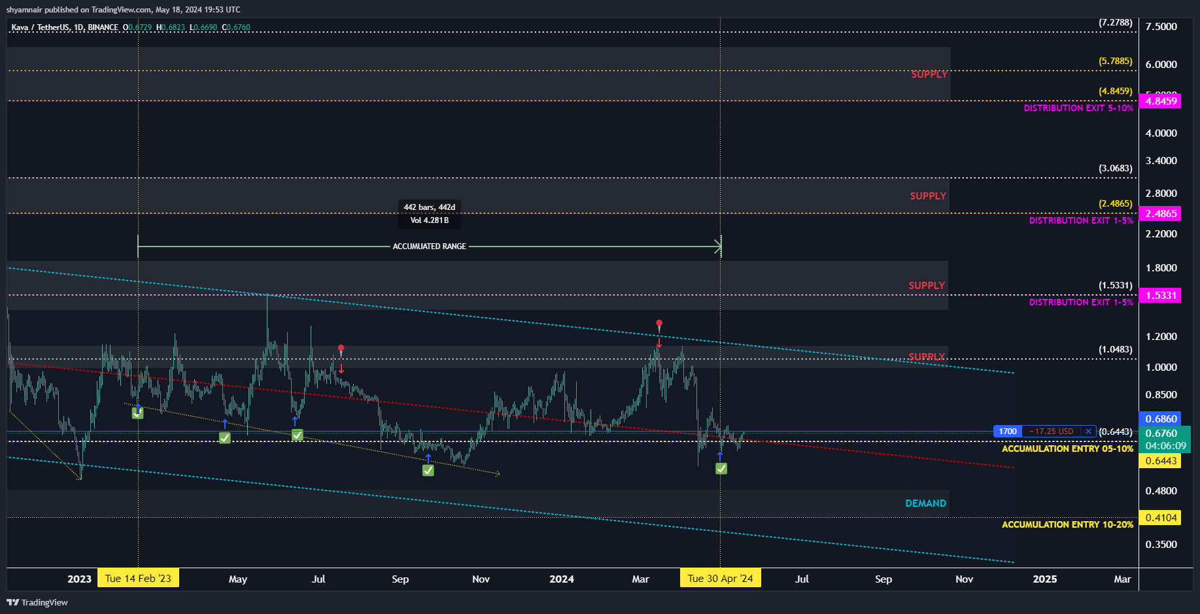Image resolution: width=1200 pixels, height=614 pixels.
Task: Select the blue 0.6860 price axis label
Action: [1160, 418]
